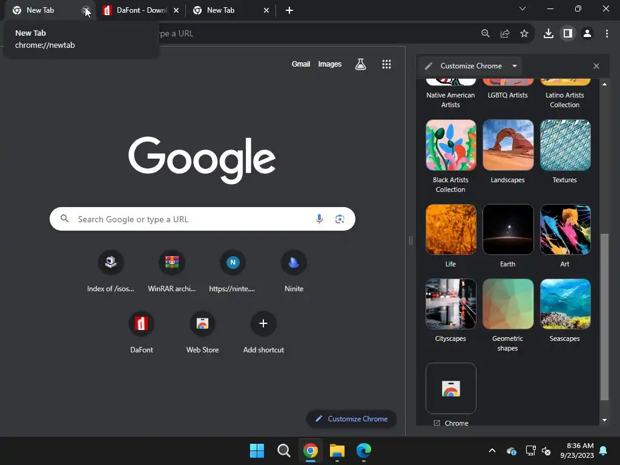Open File Explorer from the taskbar
Image resolution: width=620 pixels, height=465 pixels.
(337, 450)
